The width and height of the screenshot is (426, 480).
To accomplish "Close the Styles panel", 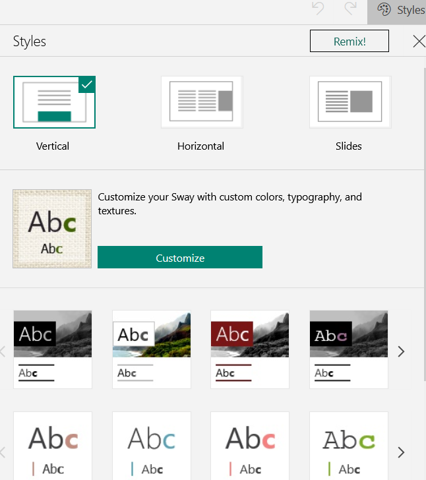I will pyautogui.click(x=419, y=42).
